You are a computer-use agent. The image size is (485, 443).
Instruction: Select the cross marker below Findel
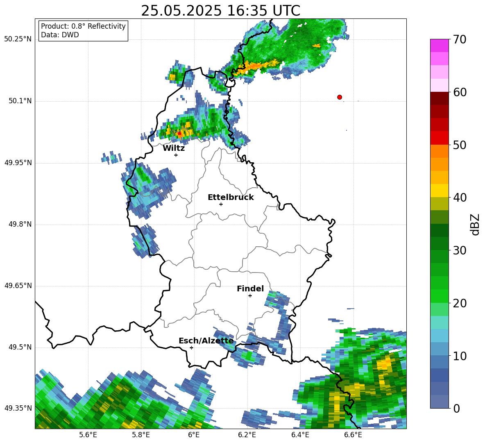[x=250, y=296]
